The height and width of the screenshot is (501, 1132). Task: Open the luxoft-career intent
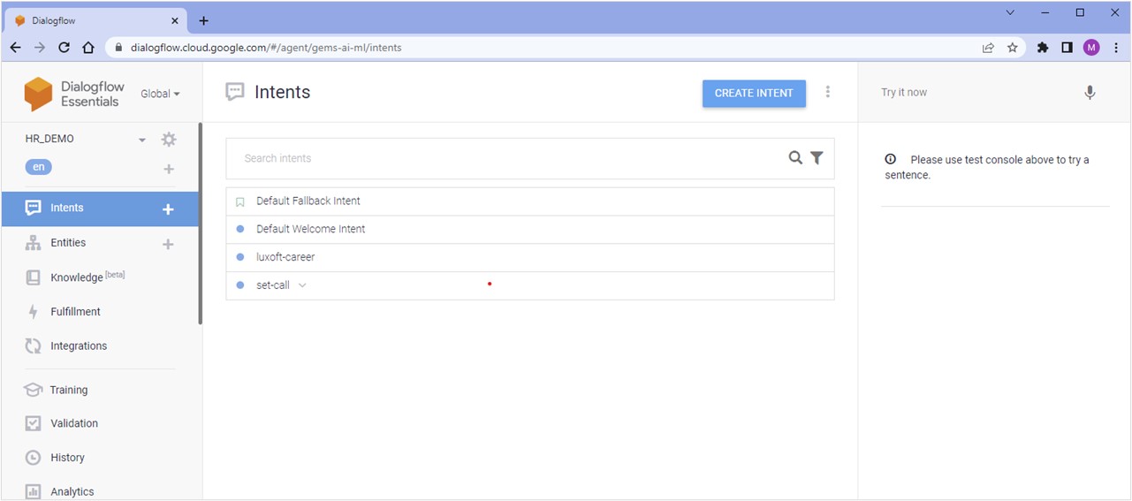tap(285, 257)
